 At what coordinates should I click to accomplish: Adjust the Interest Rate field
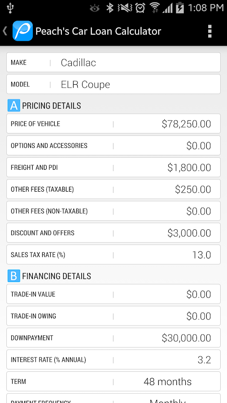tap(113, 360)
